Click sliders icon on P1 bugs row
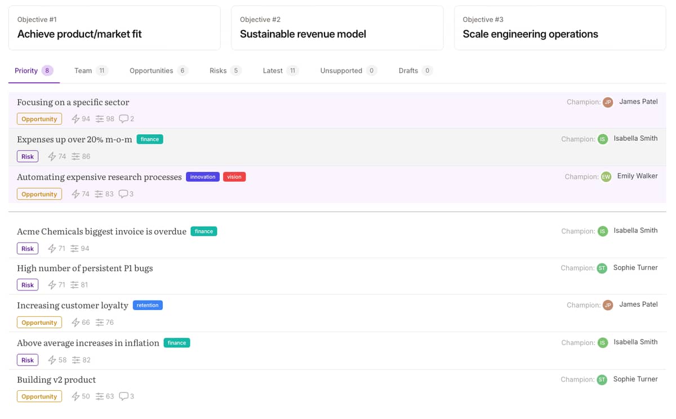 [x=74, y=285]
